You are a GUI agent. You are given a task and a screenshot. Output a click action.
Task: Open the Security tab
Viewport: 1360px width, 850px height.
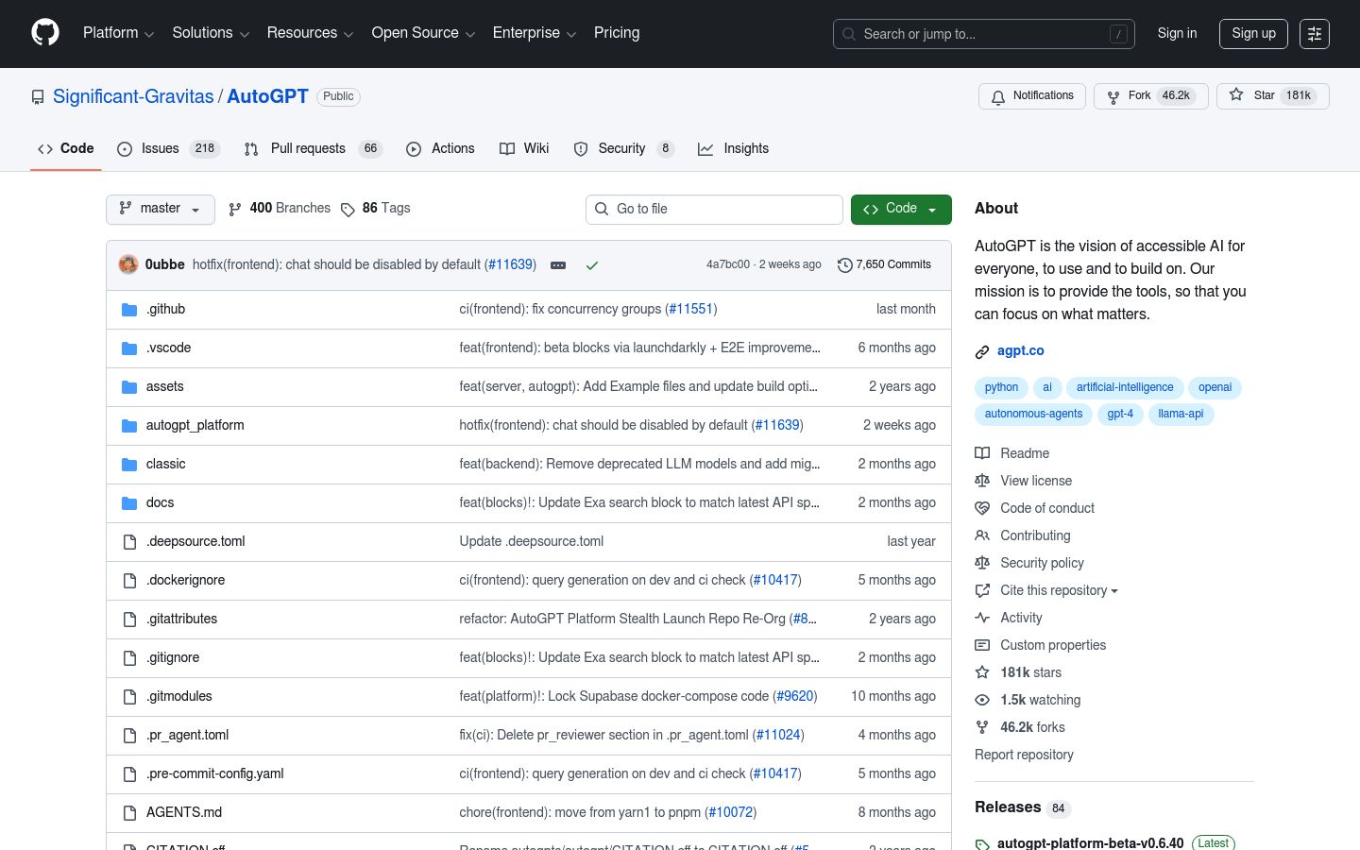pyautogui.click(x=623, y=148)
